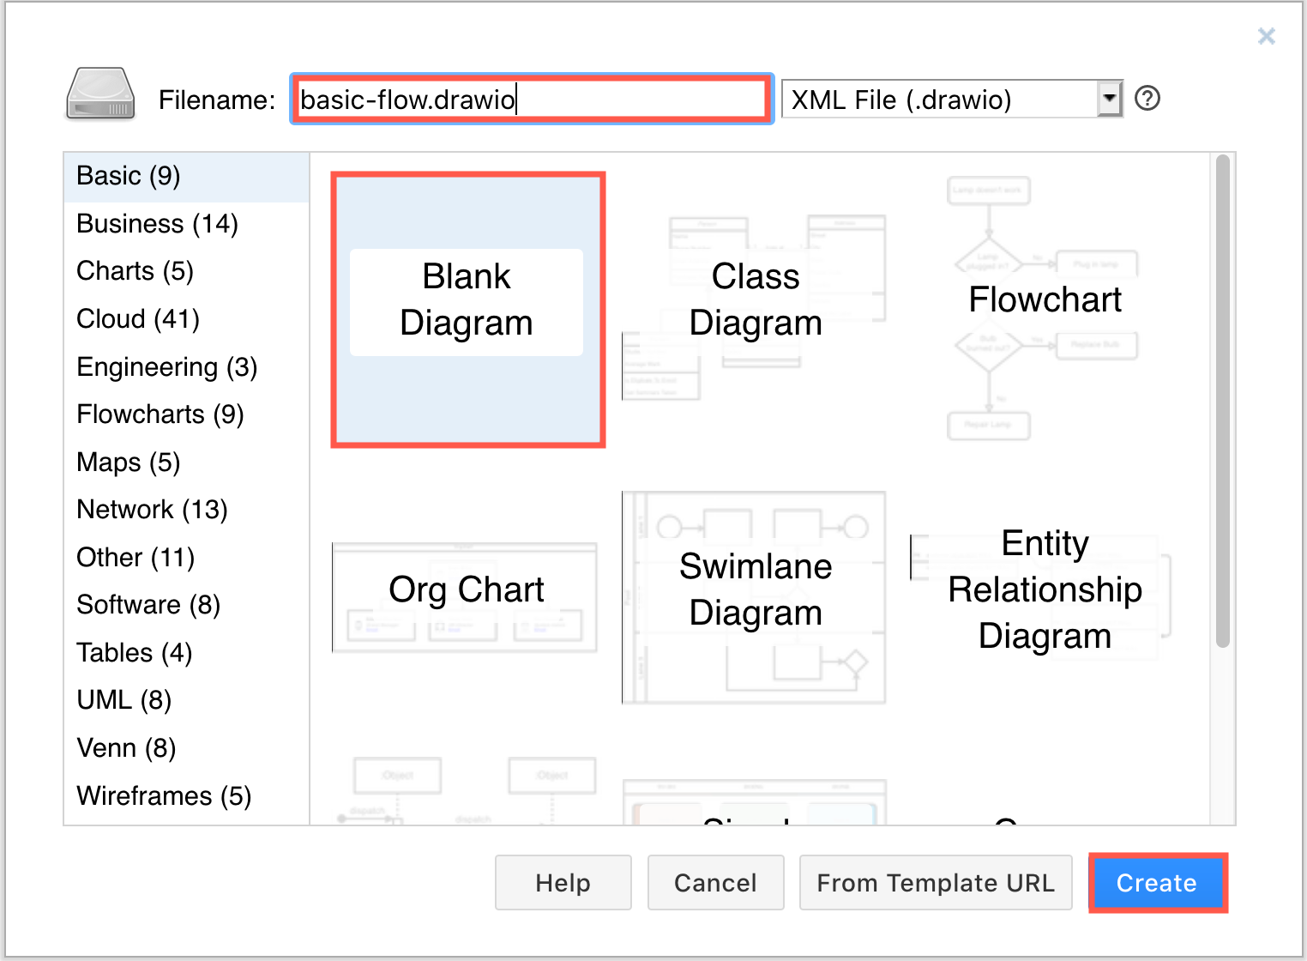Edit the basic-flow.drawio filename field
1307x961 pixels.
tap(531, 99)
